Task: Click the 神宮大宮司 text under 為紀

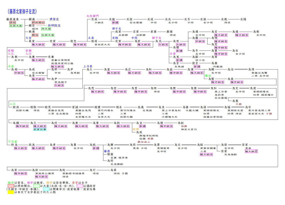Action: pos(189,129)
